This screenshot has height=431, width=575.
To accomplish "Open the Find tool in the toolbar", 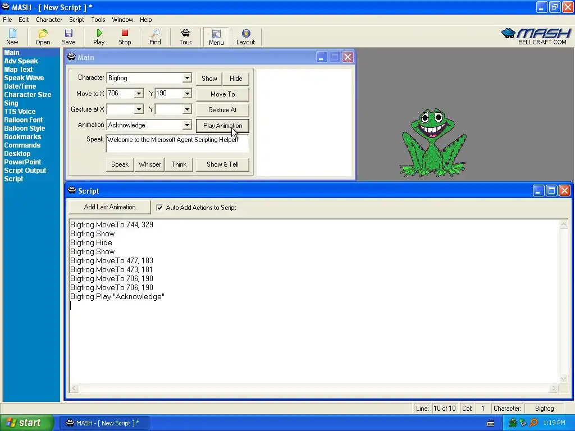I will point(155,36).
